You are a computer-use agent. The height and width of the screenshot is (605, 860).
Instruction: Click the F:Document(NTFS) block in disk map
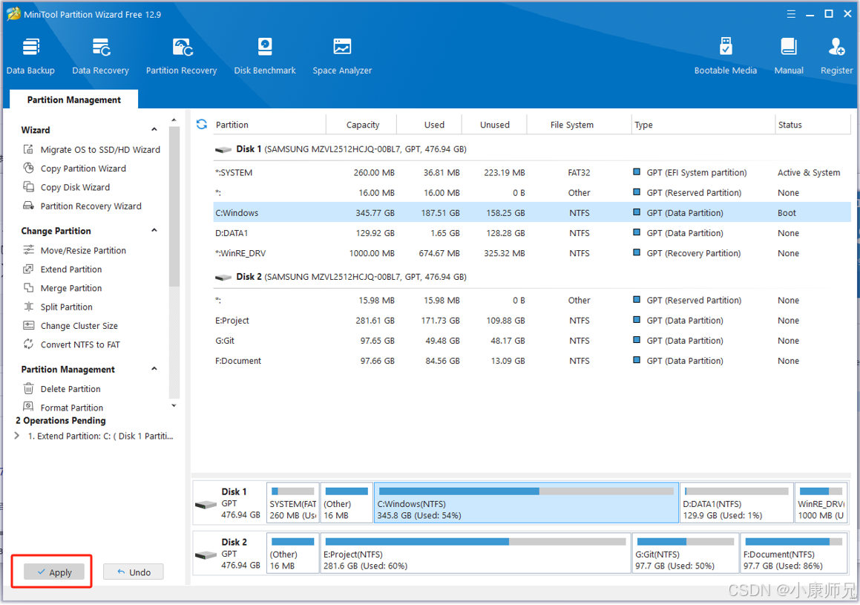coord(794,554)
